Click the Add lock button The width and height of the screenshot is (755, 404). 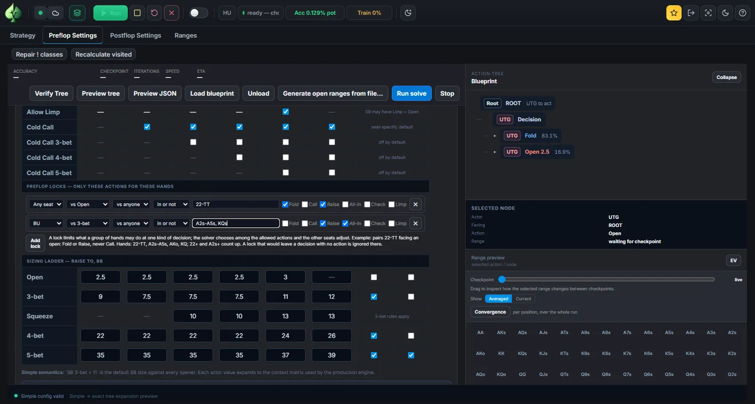click(x=35, y=243)
